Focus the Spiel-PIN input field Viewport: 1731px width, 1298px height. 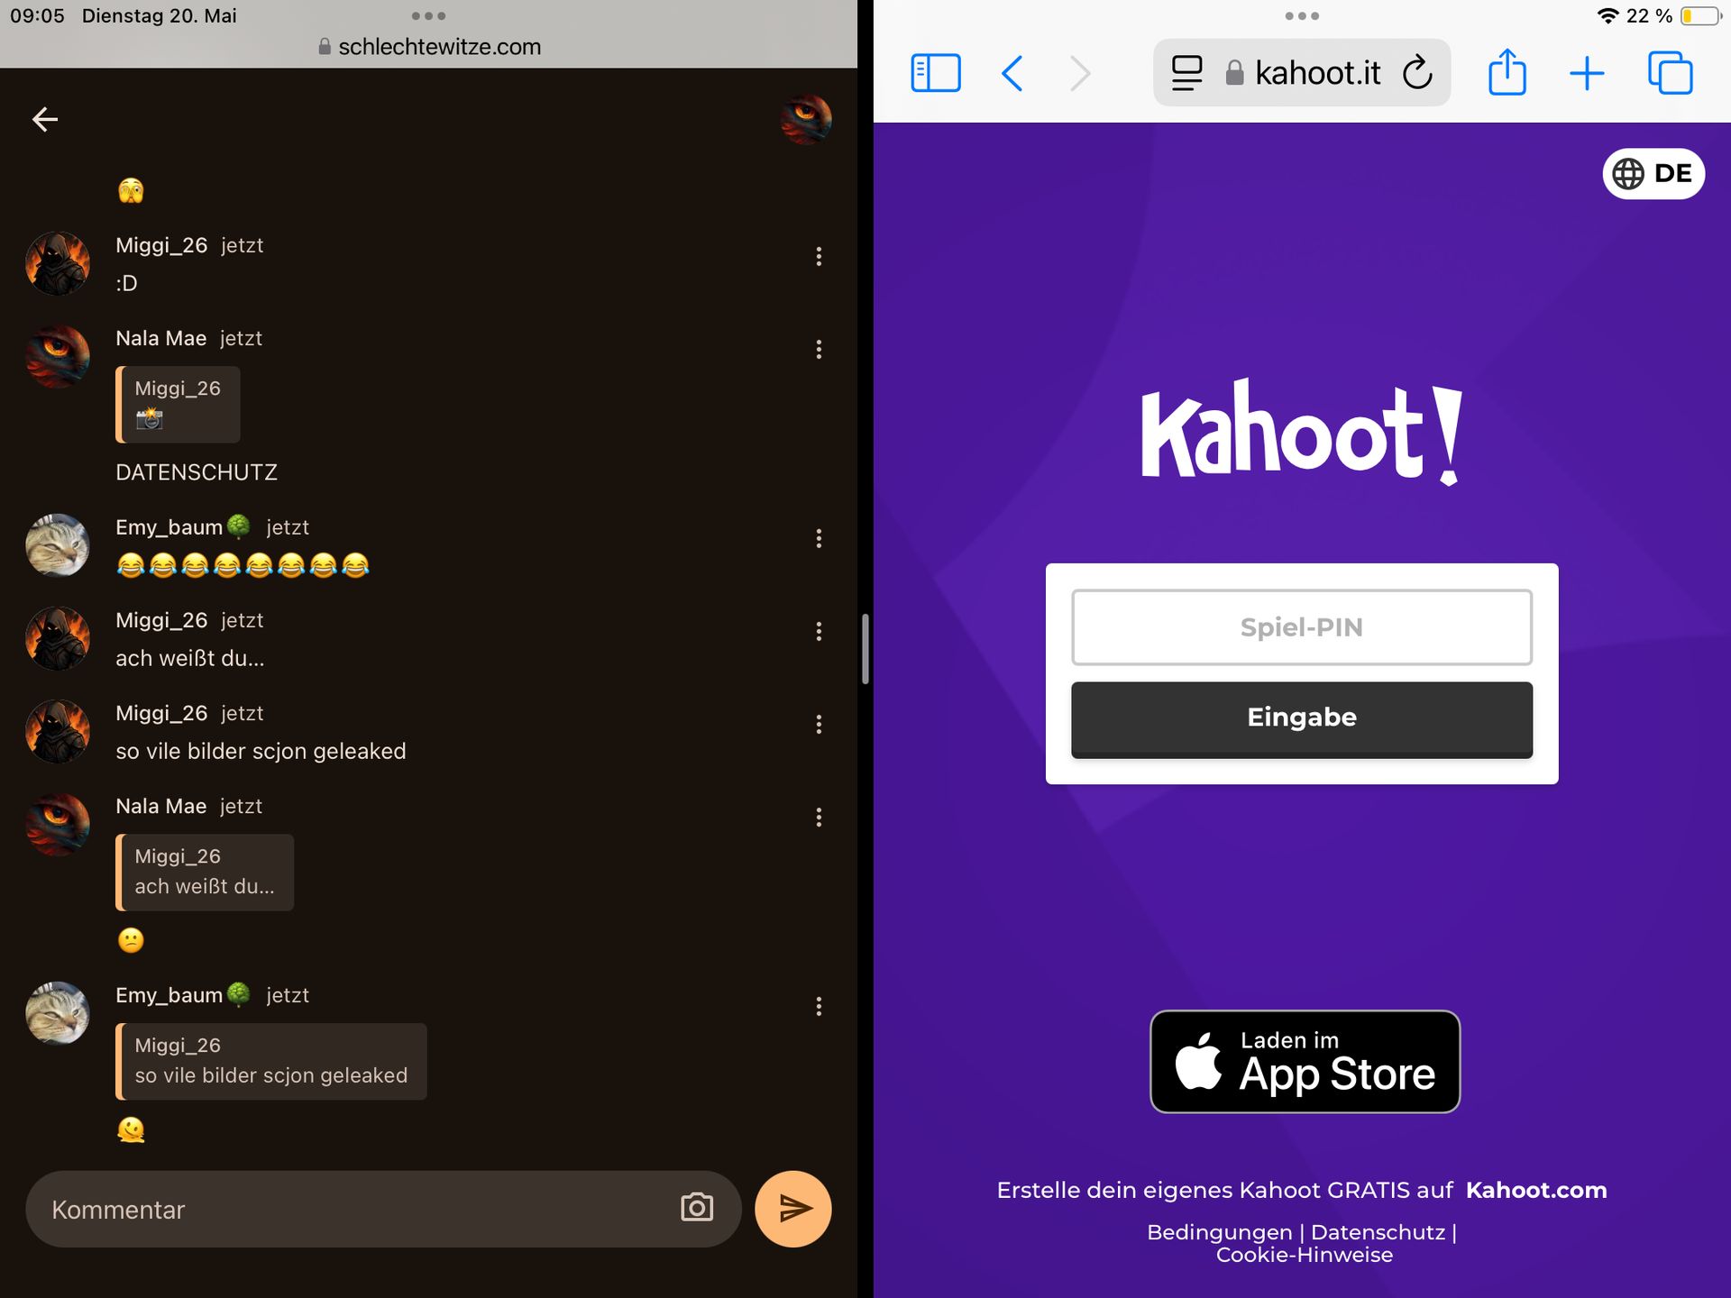tap(1301, 627)
